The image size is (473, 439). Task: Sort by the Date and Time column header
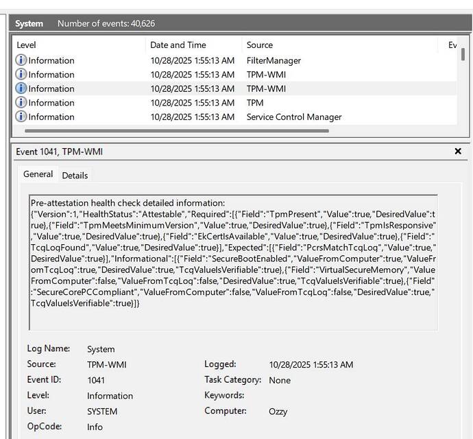coord(178,45)
